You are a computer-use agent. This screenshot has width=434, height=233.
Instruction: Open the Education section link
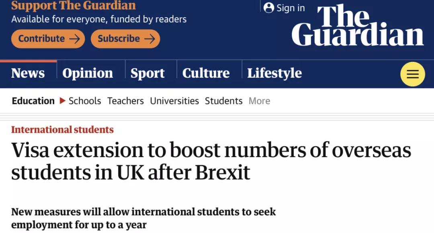(33, 101)
